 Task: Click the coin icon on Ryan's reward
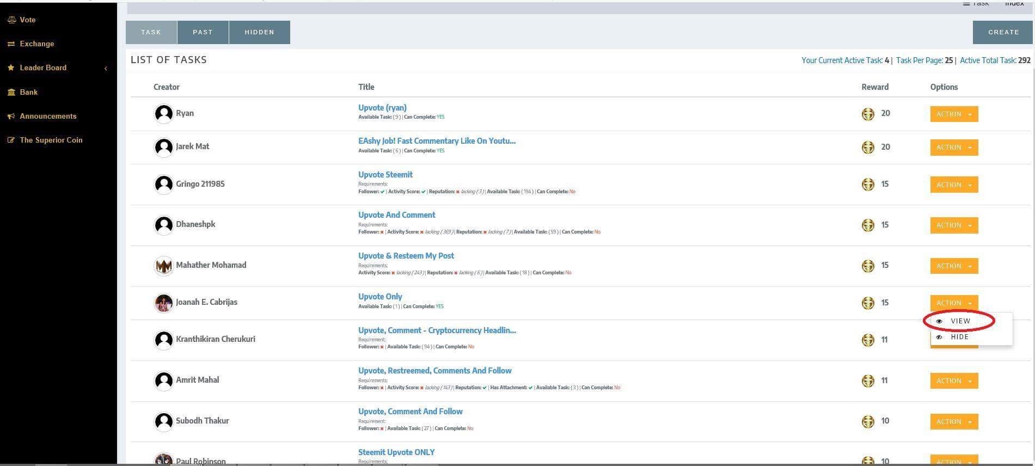pos(868,114)
